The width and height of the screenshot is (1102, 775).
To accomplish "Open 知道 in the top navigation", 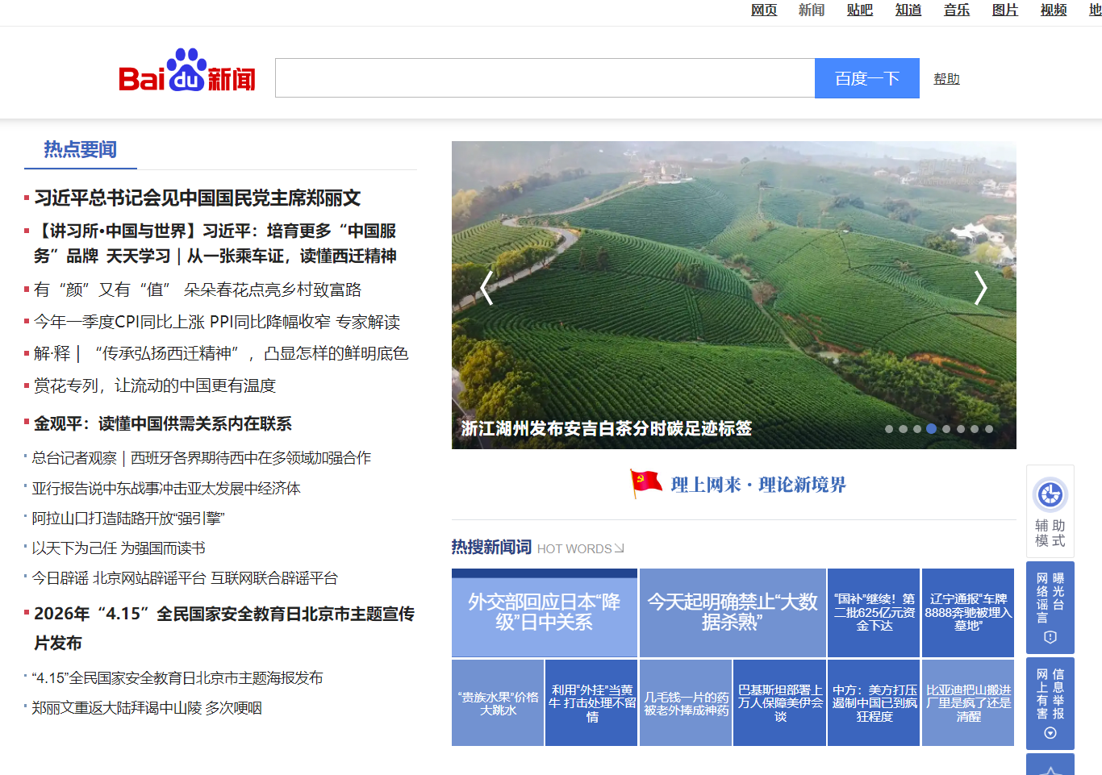I will tap(908, 10).
